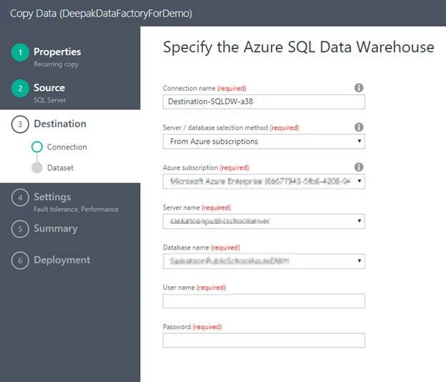This screenshot has width=446, height=382.
Task: Click the User name input field
Action: [x=264, y=301]
